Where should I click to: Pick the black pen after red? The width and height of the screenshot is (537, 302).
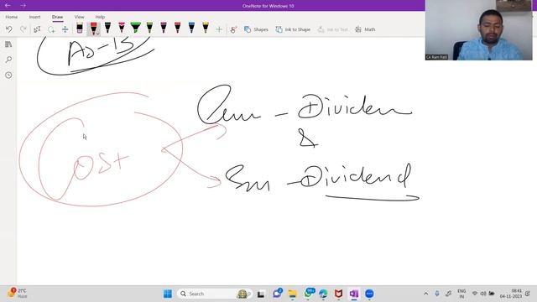pos(107,28)
